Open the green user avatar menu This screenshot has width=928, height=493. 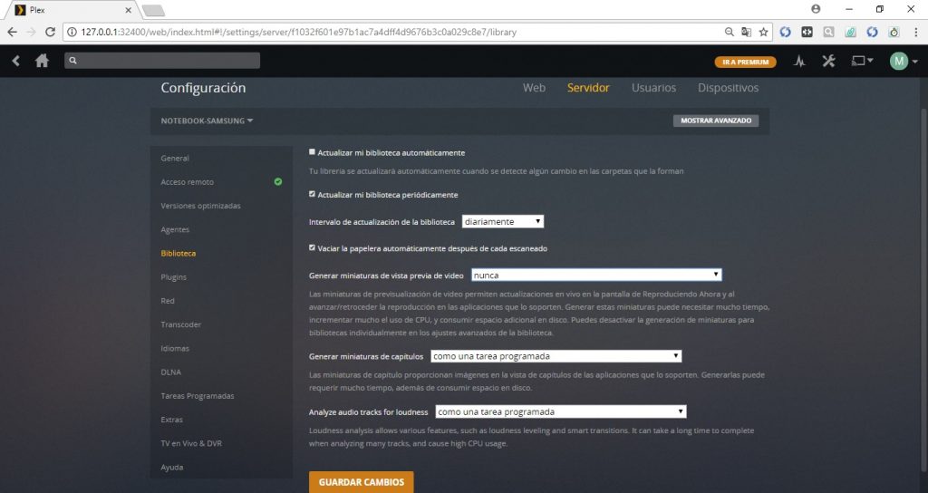coord(899,62)
